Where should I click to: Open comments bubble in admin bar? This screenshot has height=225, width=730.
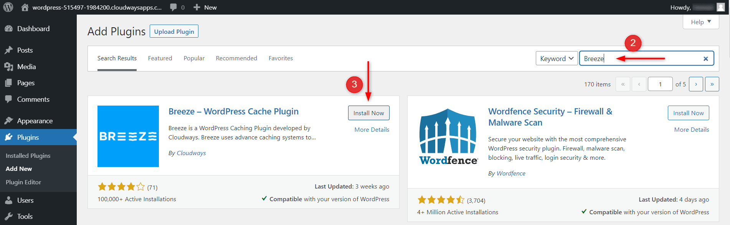174,7
